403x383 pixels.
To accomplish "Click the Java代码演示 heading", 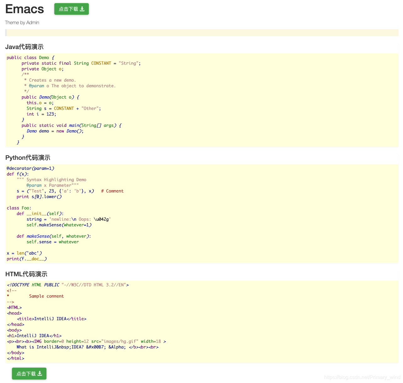I will (x=24, y=47).
